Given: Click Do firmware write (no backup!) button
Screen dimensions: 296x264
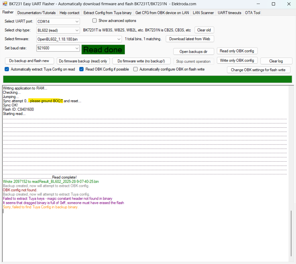Looking at the screenshot, I should click(141, 61).
